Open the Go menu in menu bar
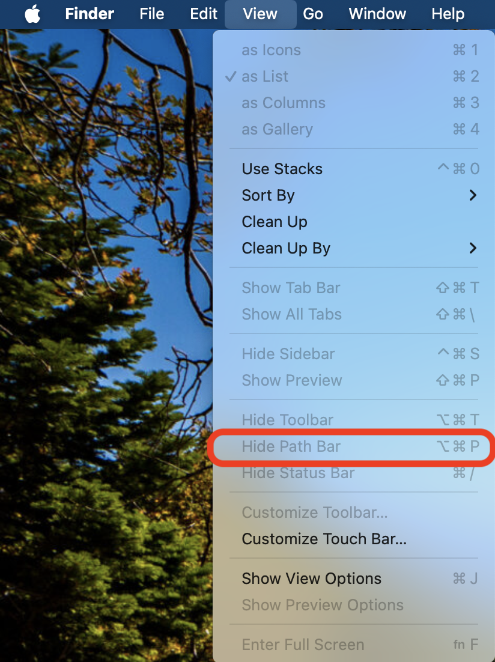Viewport: 495px width, 662px height. pos(313,14)
